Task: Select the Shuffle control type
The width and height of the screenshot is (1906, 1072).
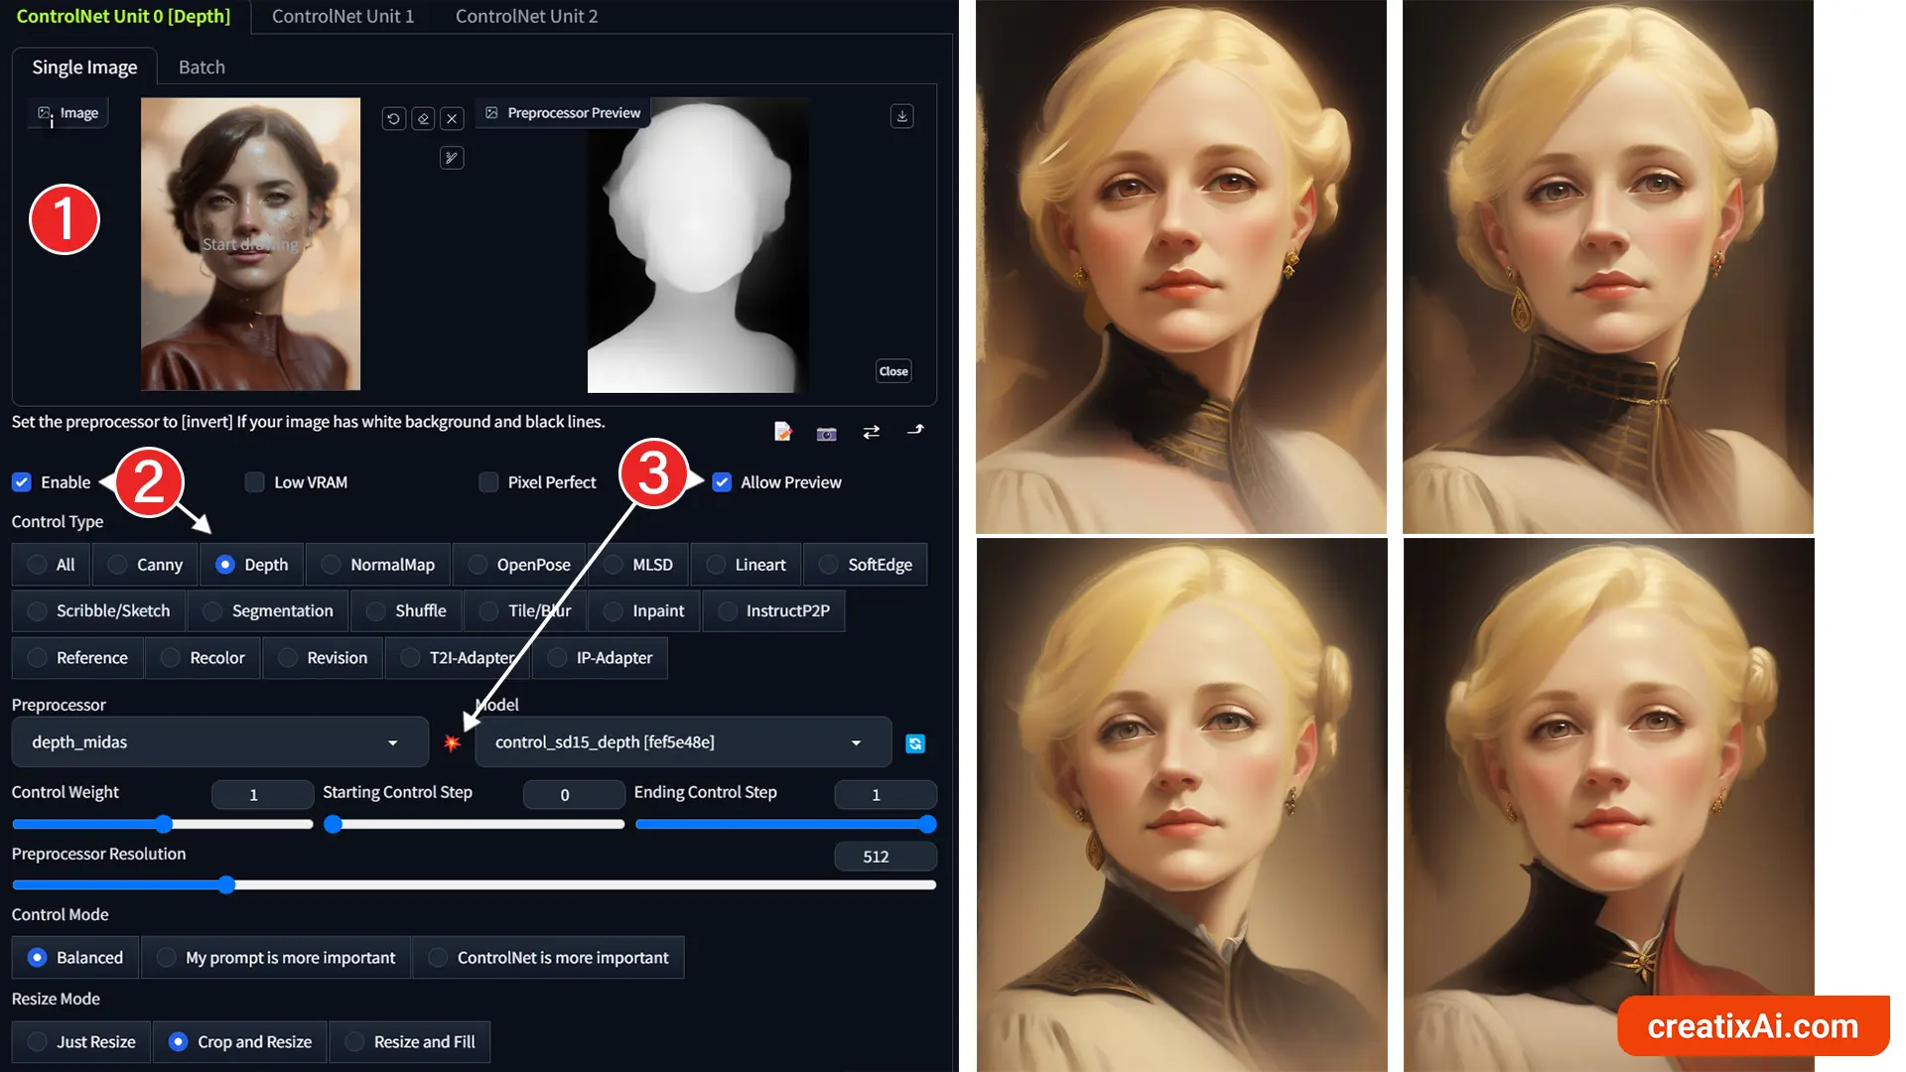Action: 406,611
